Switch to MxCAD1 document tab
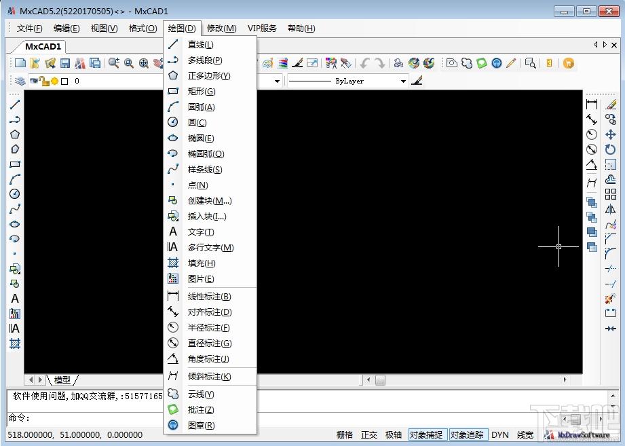This screenshot has width=625, height=446. 43,47
